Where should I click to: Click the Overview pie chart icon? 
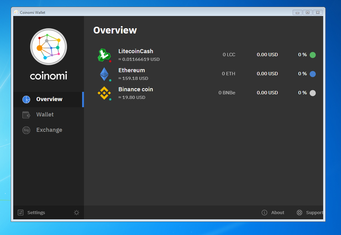click(26, 99)
